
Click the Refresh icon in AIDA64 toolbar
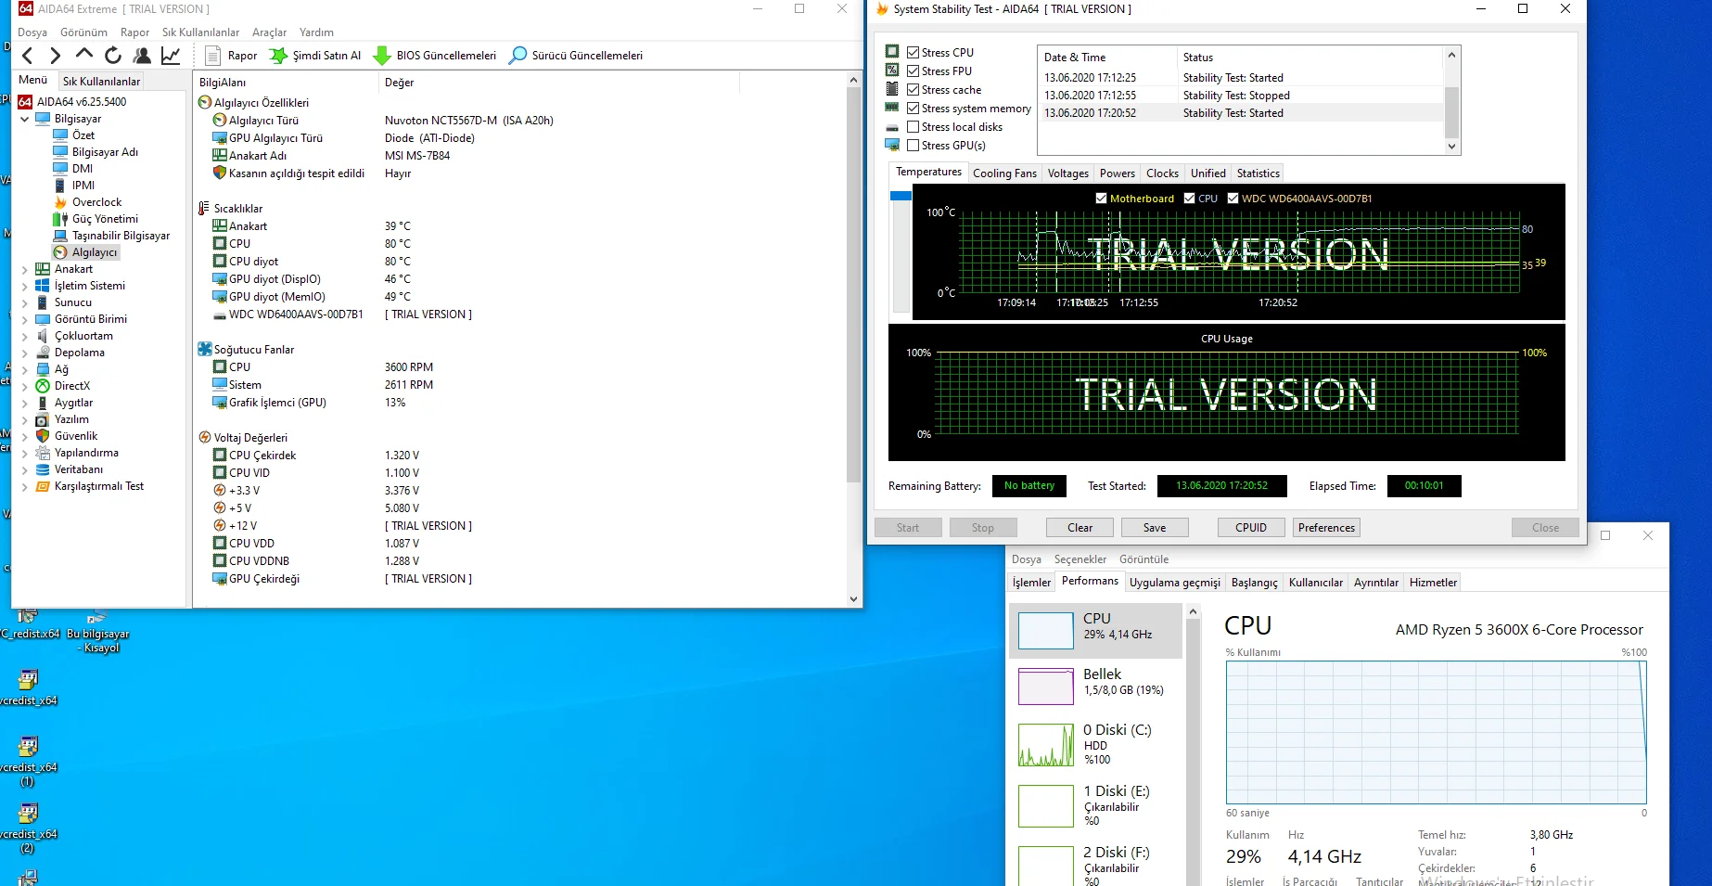click(113, 56)
